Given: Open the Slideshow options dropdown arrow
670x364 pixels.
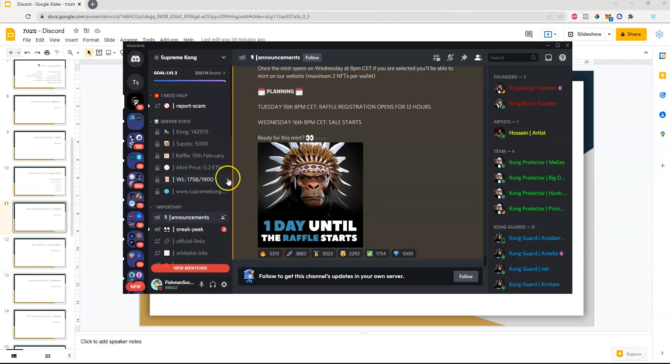Looking at the screenshot, I should (610, 34).
